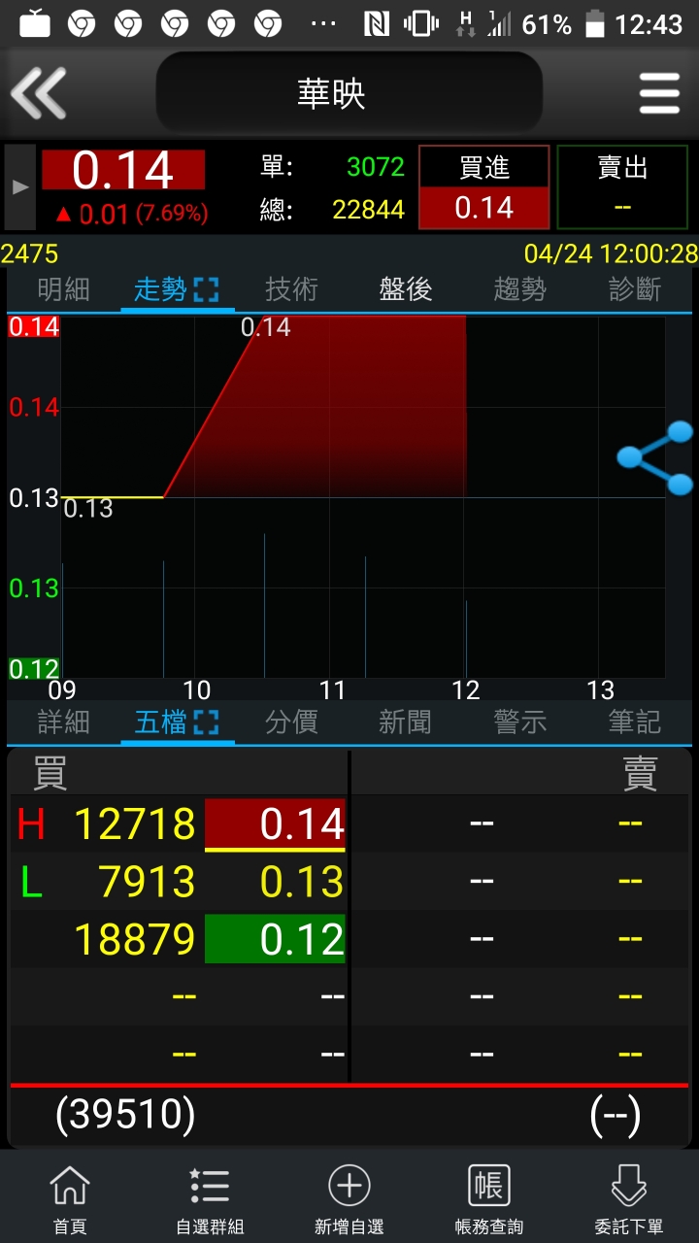
Task: Tap the bid quantity 7913
Action: point(148,882)
